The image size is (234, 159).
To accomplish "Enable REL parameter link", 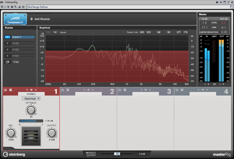I will (149, 32).
